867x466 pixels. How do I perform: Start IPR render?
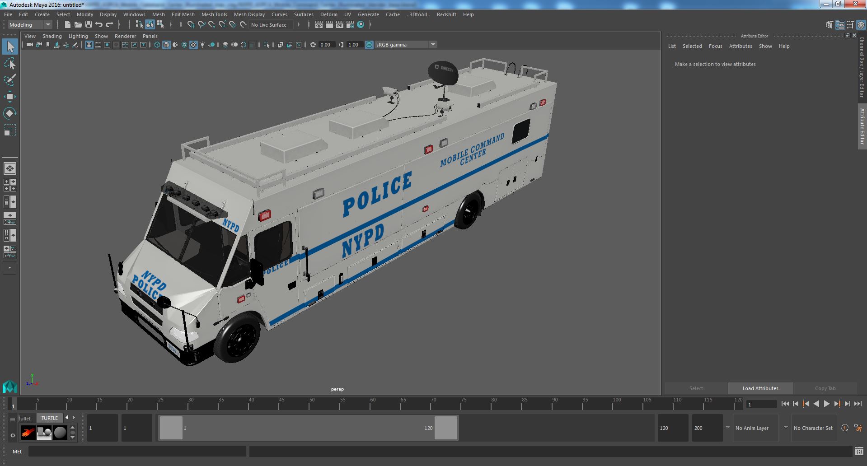(340, 25)
